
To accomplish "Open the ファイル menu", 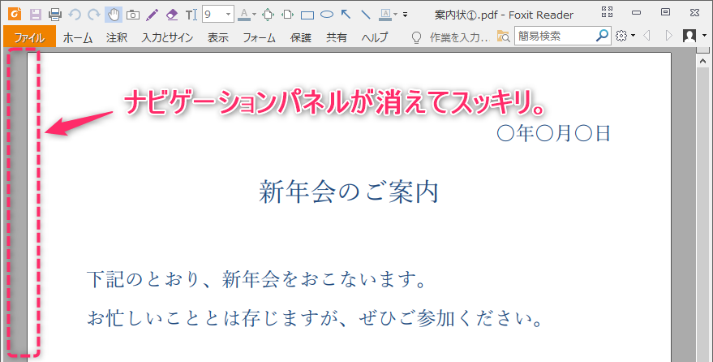I will coord(29,37).
